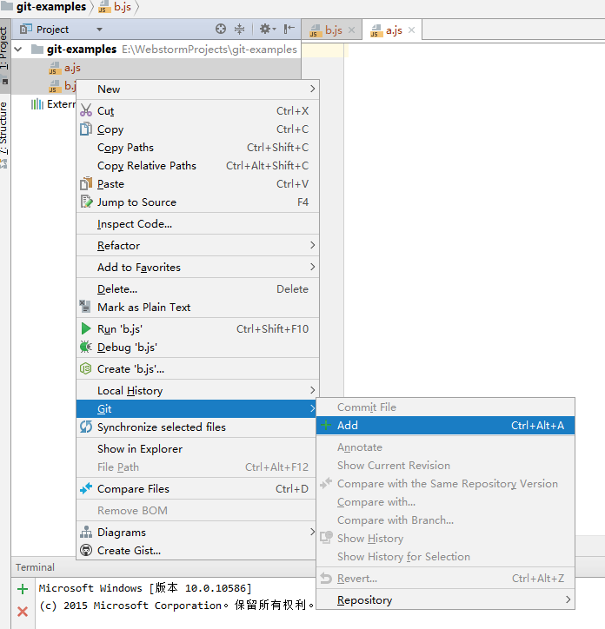The image size is (605, 629).
Task: Click Create Gist menu entry
Action: (129, 551)
